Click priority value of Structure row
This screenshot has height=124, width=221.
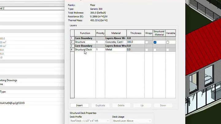(100, 42)
